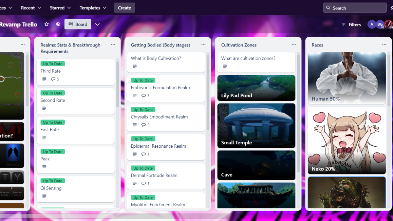The height and width of the screenshot is (221, 393).
Task: Click the description icon on Peak card
Action: pos(44,166)
